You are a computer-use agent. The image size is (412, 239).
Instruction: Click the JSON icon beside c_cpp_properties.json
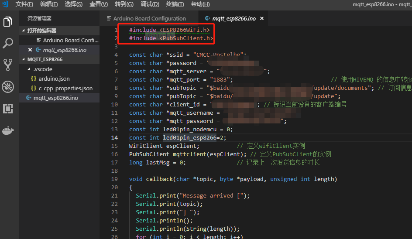tap(34, 88)
